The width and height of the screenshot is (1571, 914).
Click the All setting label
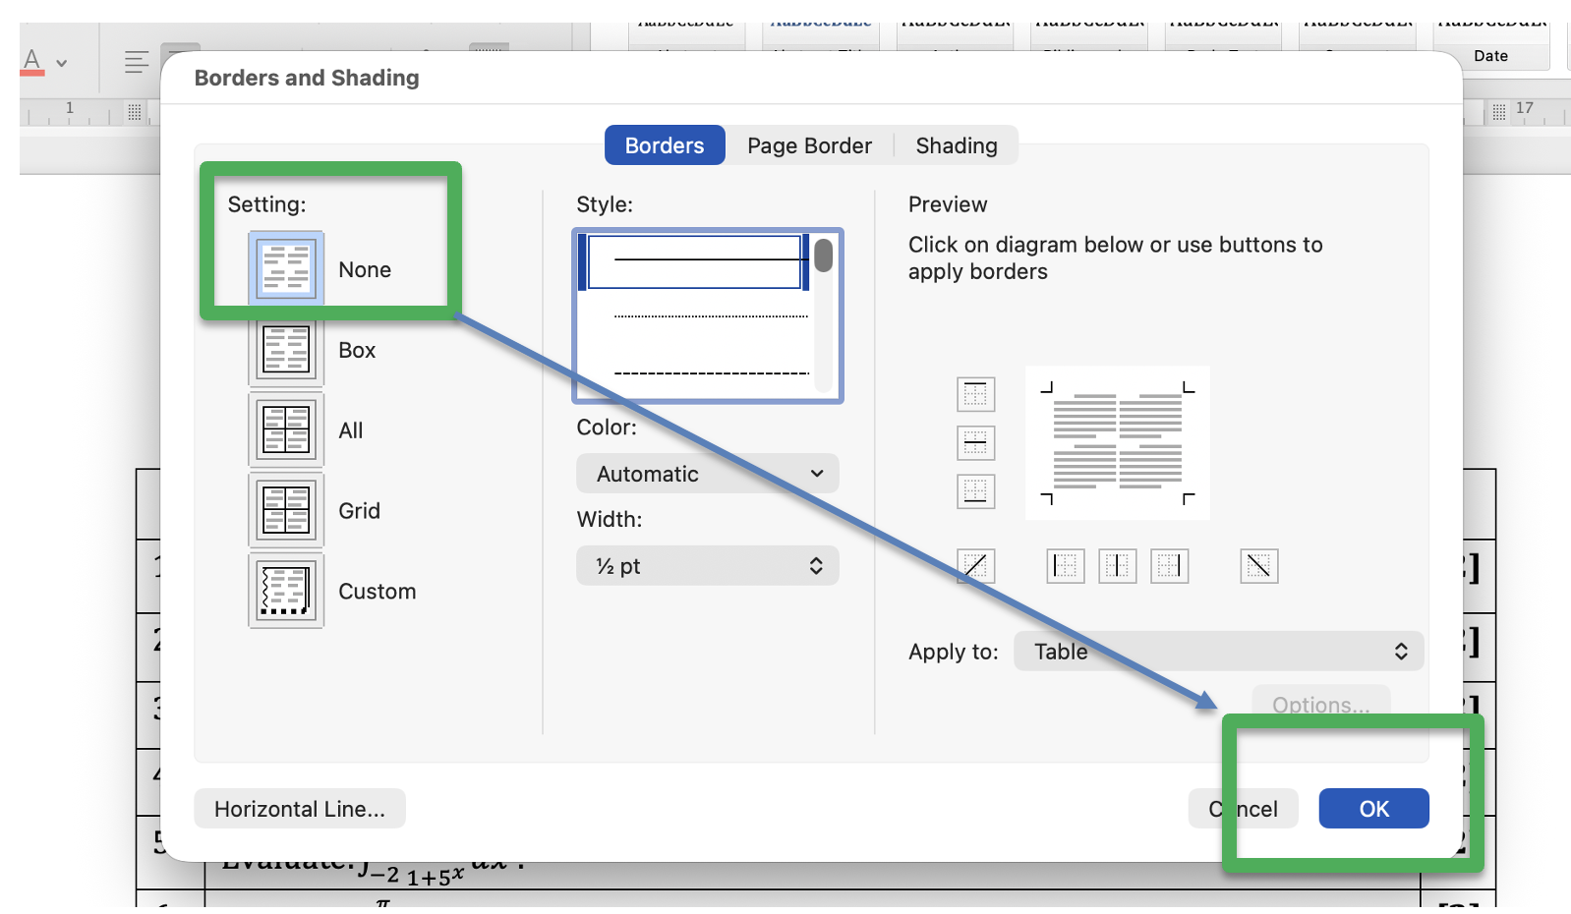351,430
